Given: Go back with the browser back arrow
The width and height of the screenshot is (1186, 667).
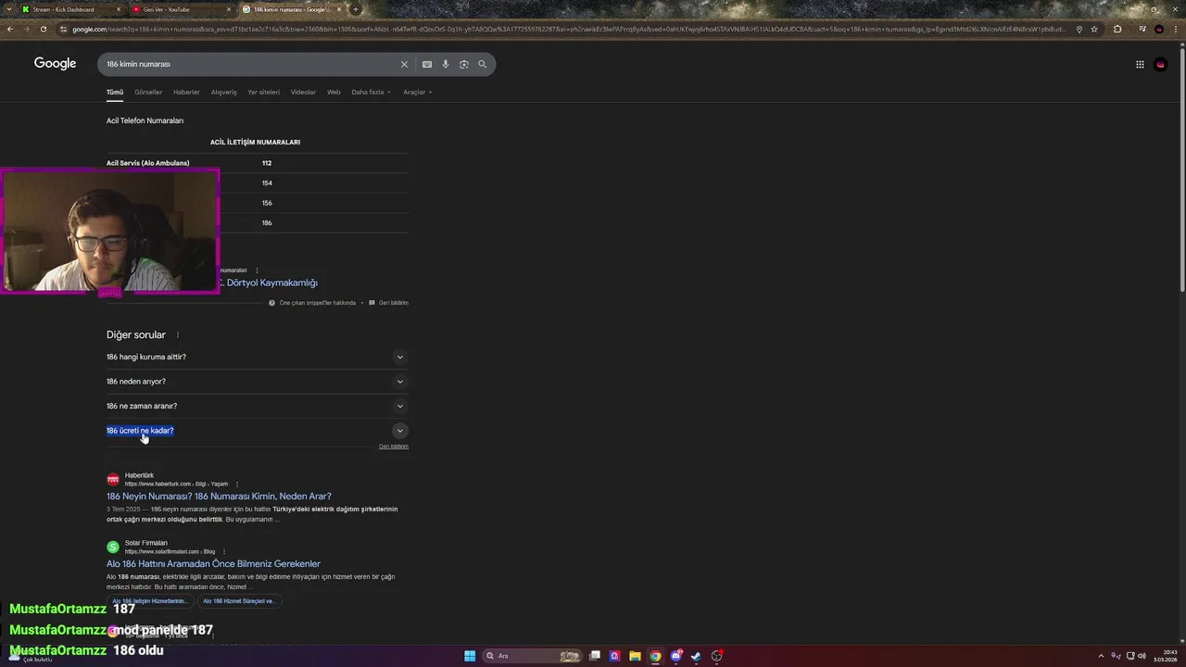Looking at the screenshot, I should (x=10, y=29).
